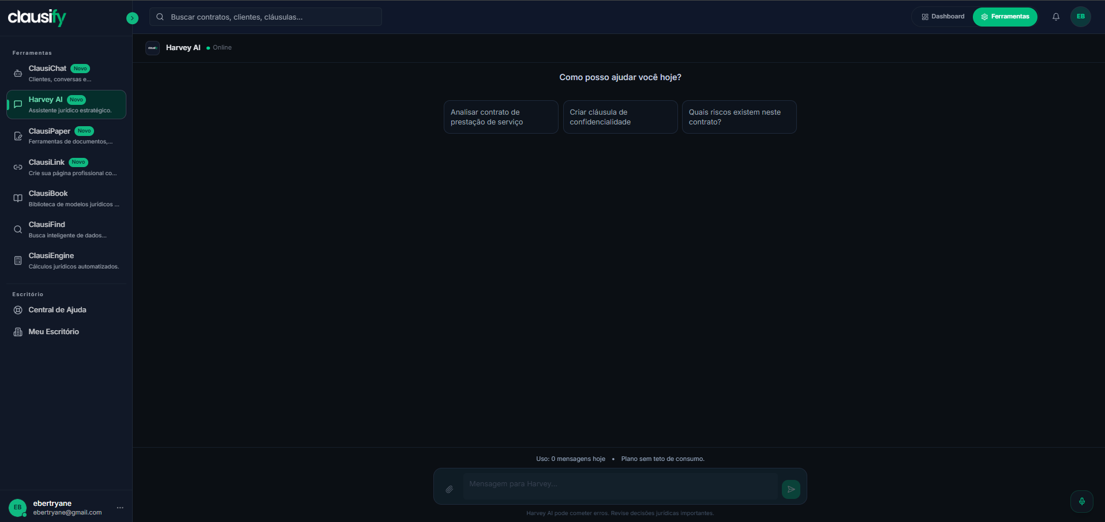The image size is (1105, 522).
Task: Open the EB profile avatar menu
Action: tap(1081, 17)
